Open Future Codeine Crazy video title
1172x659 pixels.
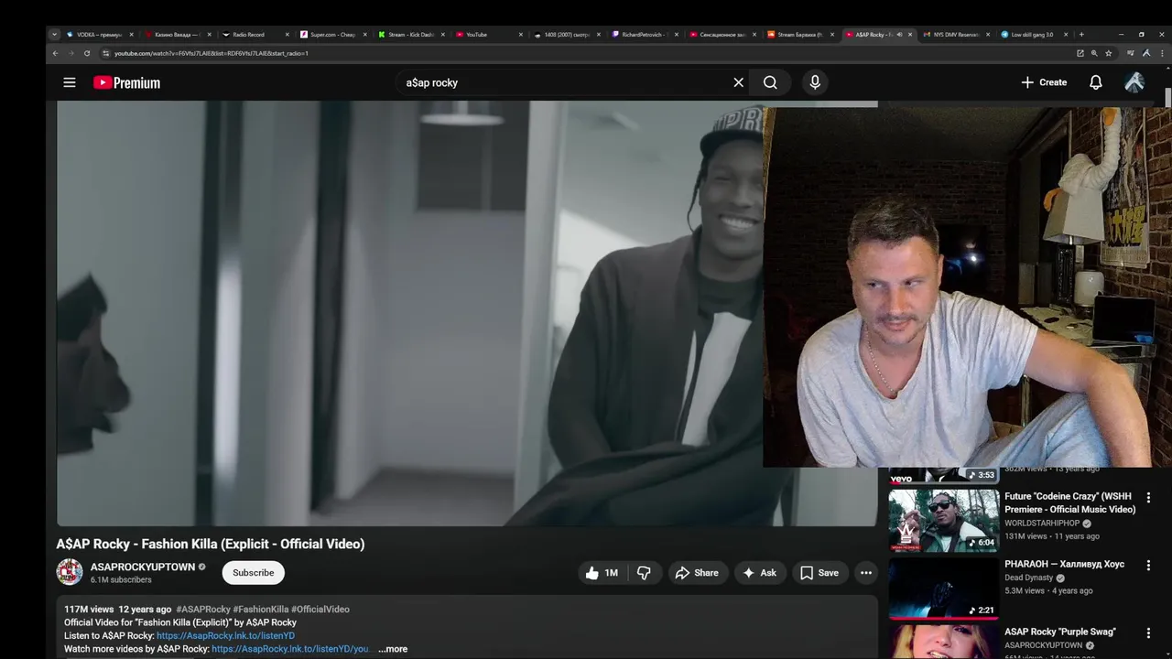tap(1069, 502)
